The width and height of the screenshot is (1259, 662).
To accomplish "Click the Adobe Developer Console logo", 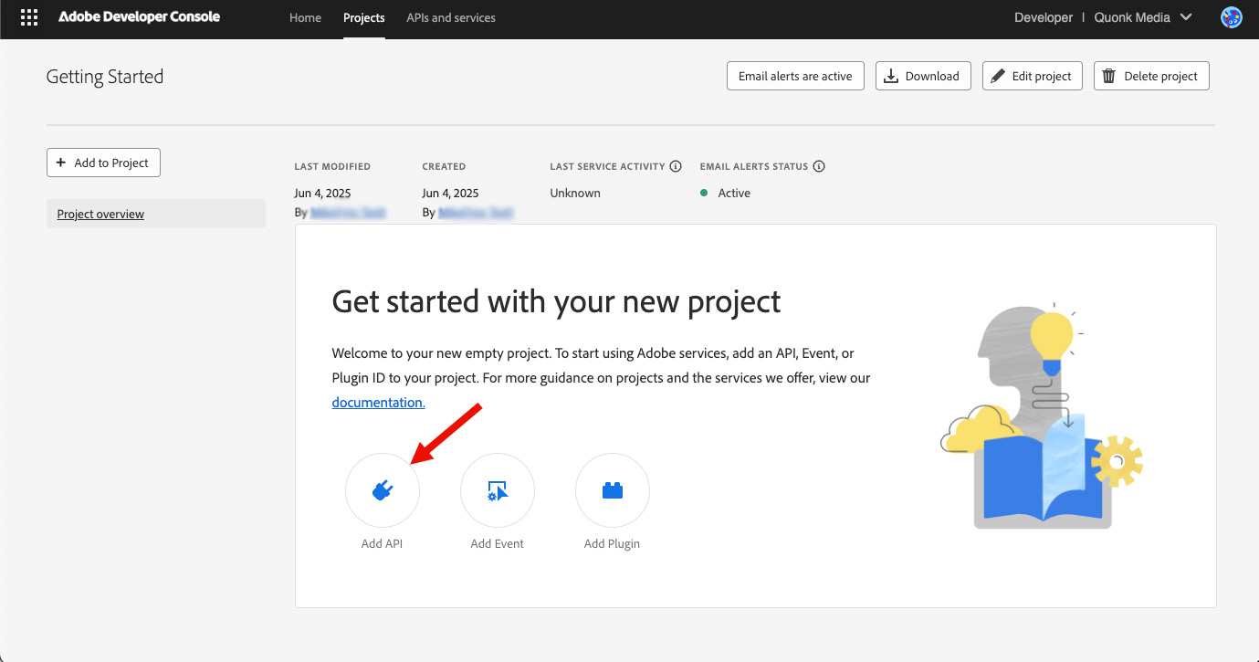I will 139,16.
